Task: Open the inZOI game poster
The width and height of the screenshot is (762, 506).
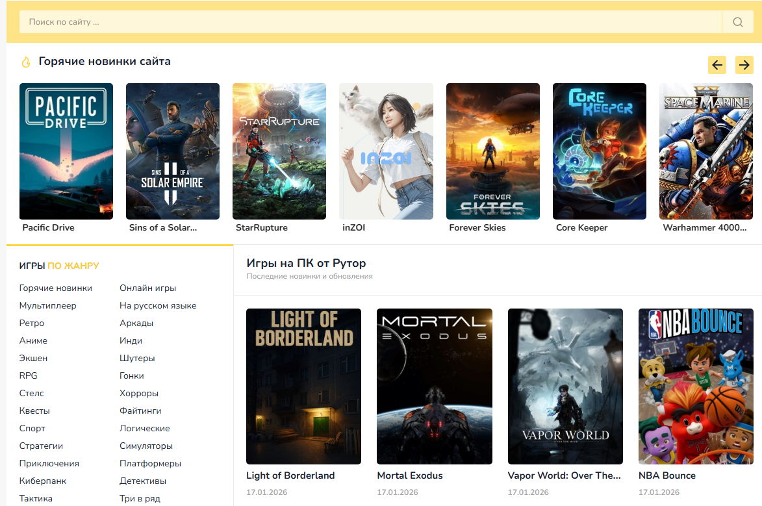Action: point(386,151)
